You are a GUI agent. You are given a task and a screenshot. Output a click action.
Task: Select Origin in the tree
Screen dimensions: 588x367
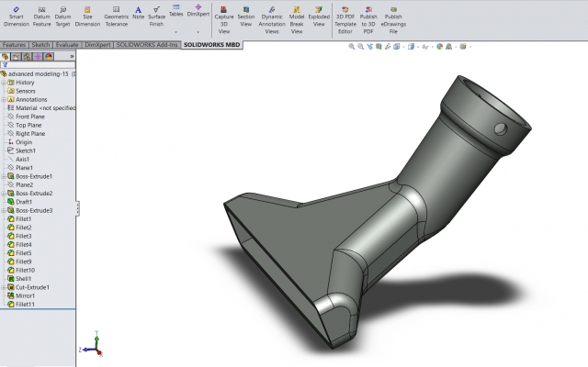[x=20, y=142]
